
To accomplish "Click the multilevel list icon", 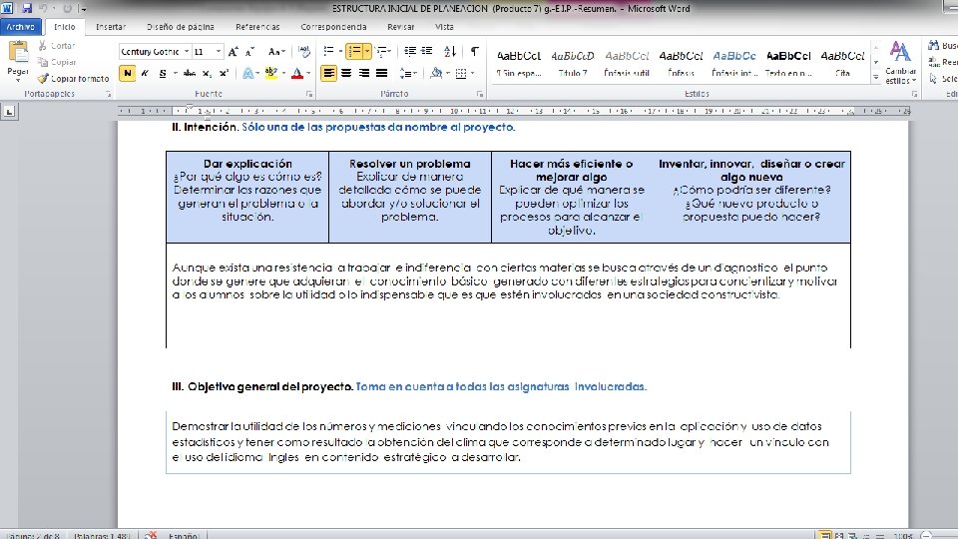I will 382,51.
